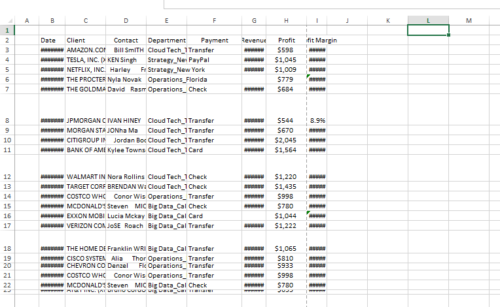Select column F header
This screenshot has width=500, height=307.
[214, 21]
